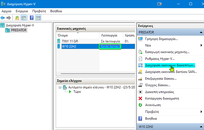Select PREDATOR in the left tree
Viewport: 204px width, 130px height.
(19, 30)
